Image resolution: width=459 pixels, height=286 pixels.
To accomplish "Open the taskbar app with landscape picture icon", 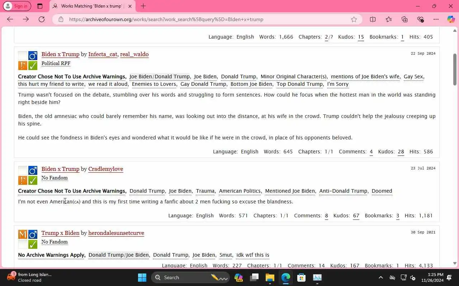I will 317,277.
